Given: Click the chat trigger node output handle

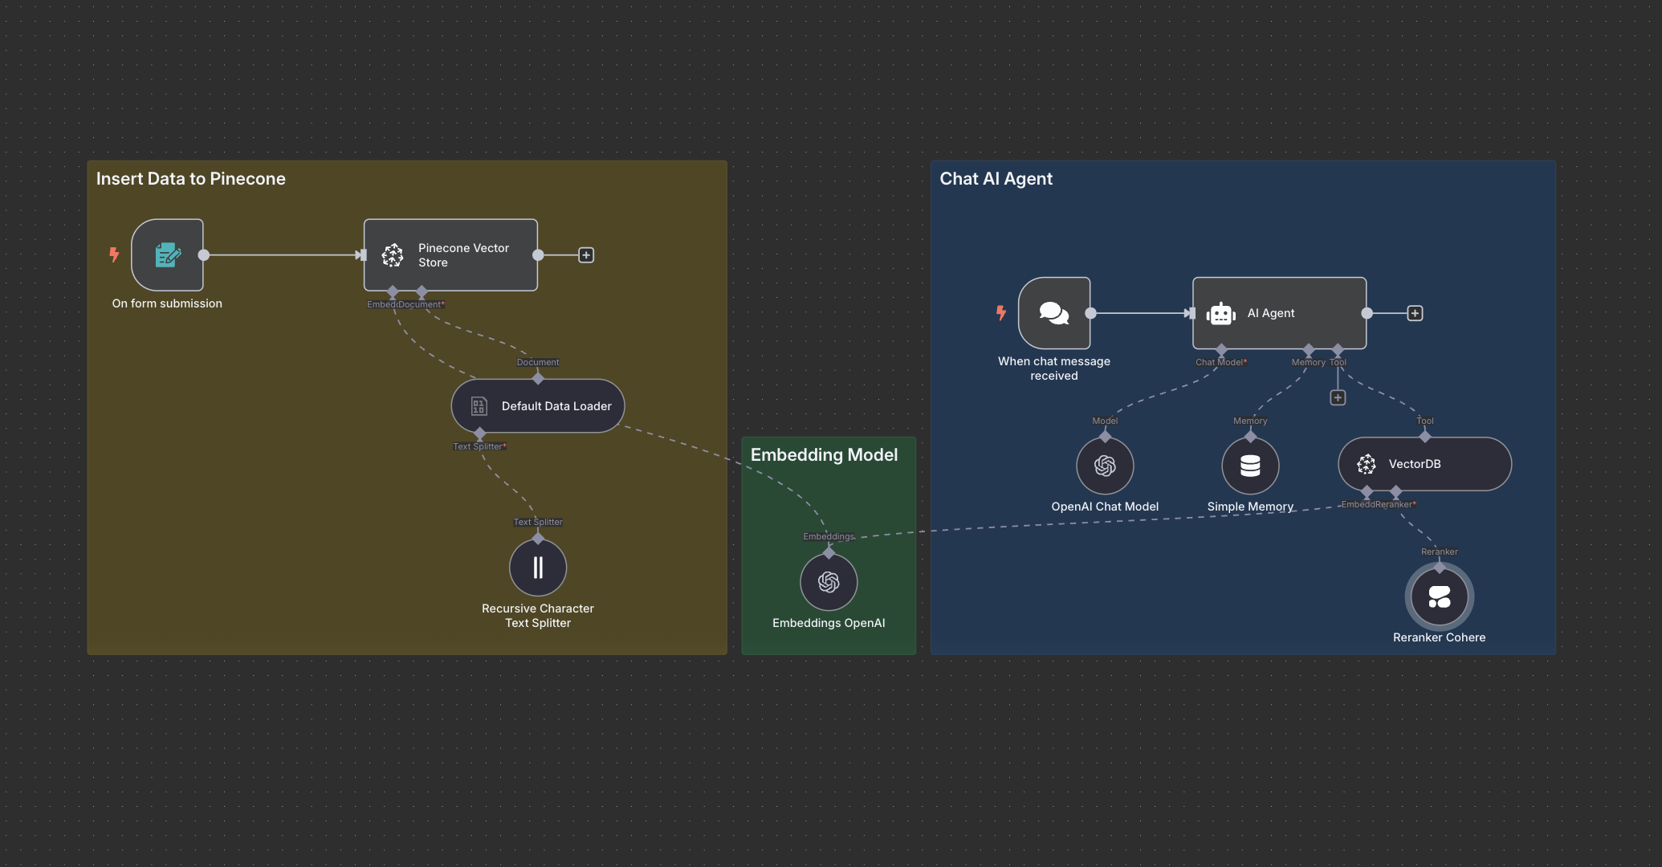Looking at the screenshot, I should (x=1090, y=313).
